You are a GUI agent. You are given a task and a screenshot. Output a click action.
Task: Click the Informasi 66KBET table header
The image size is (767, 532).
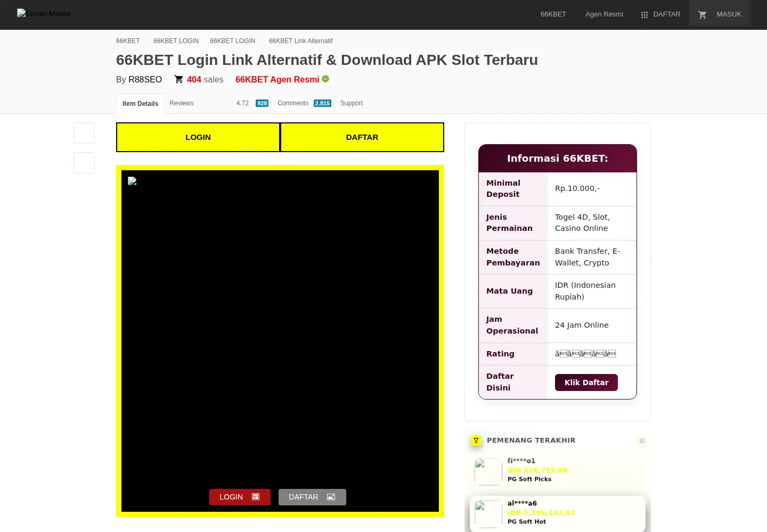coord(558,159)
